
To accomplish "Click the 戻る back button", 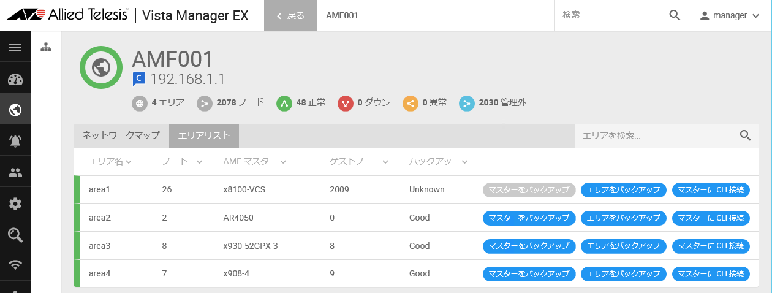I will point(290,15).
